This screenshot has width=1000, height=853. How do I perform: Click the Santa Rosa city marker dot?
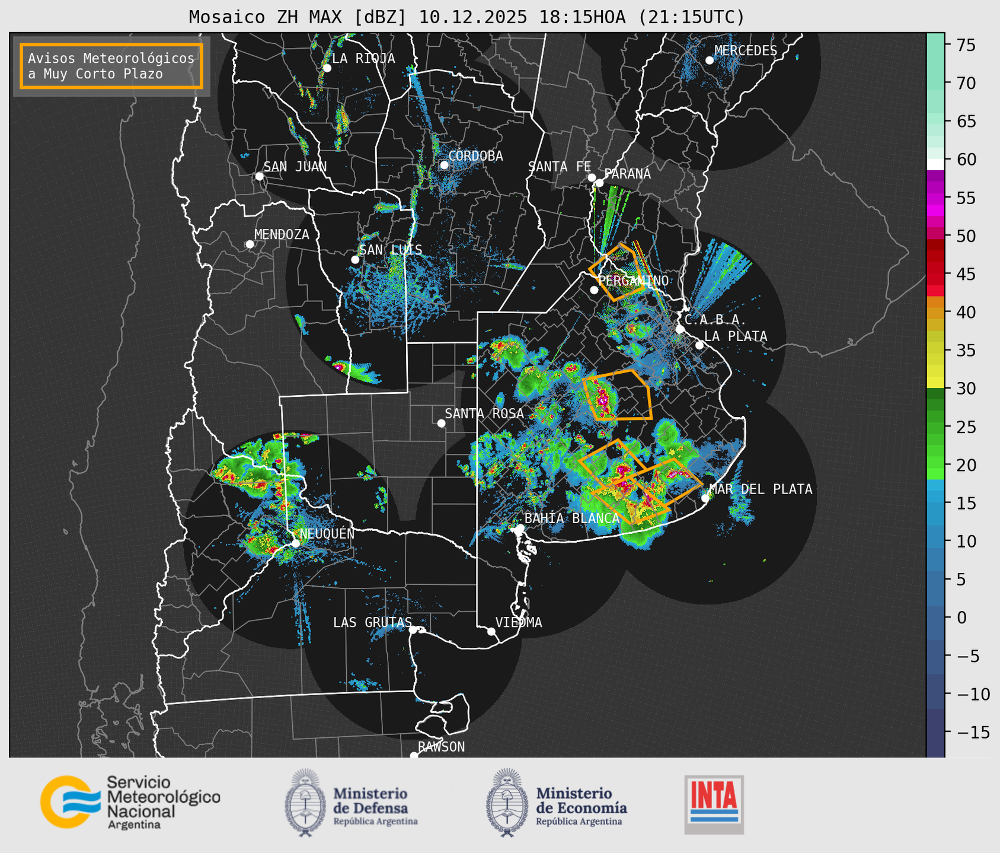click(441, 424)
